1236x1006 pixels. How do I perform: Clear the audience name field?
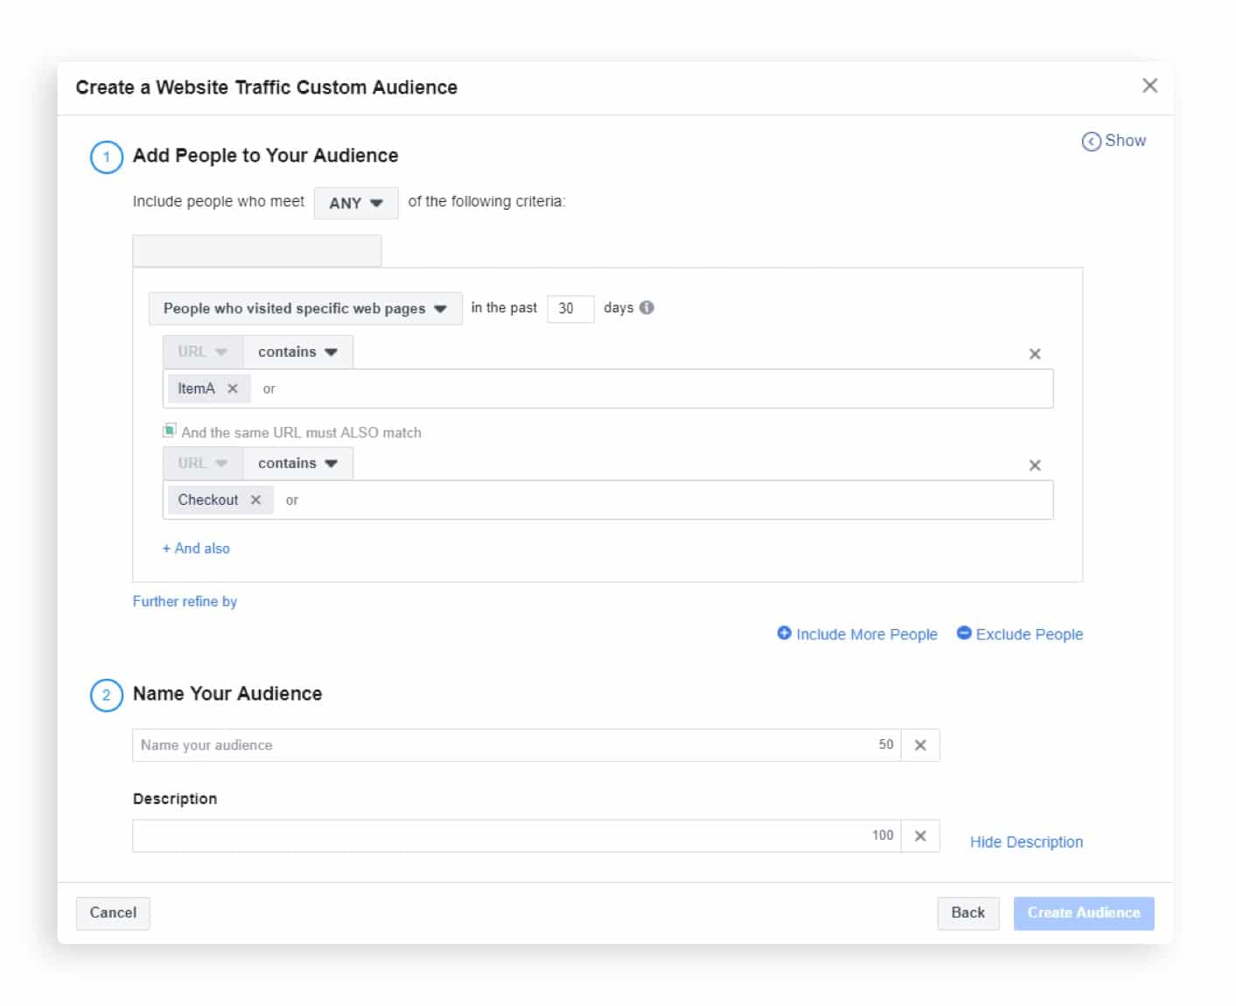tap(919, 744)
